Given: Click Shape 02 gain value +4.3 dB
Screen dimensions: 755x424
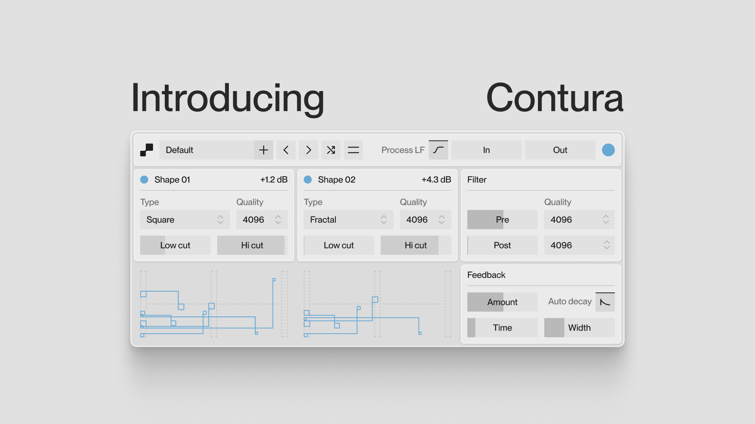Looking at the screenshot, I should pyautogui.click(x=436, y=179).
